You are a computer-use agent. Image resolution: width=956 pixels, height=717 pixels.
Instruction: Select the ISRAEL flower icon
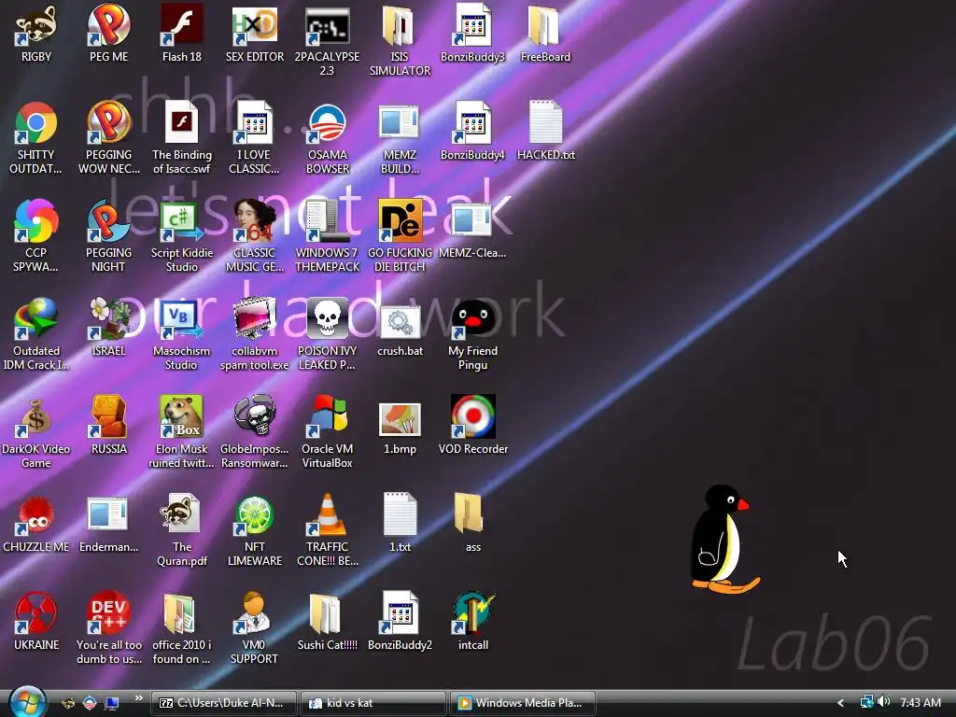pos(108,319)
